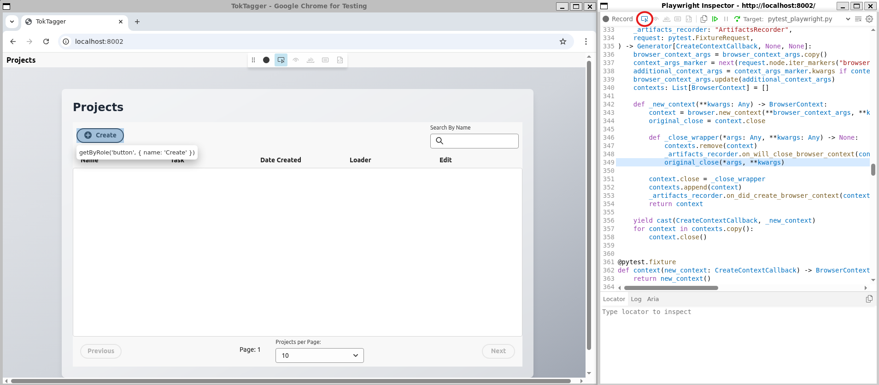Image resolution: width=879 pixels, height=385 pixels.
Task: Toggle pick locator mode in the page overlay toolbar
Action: [x=281, y=60]
